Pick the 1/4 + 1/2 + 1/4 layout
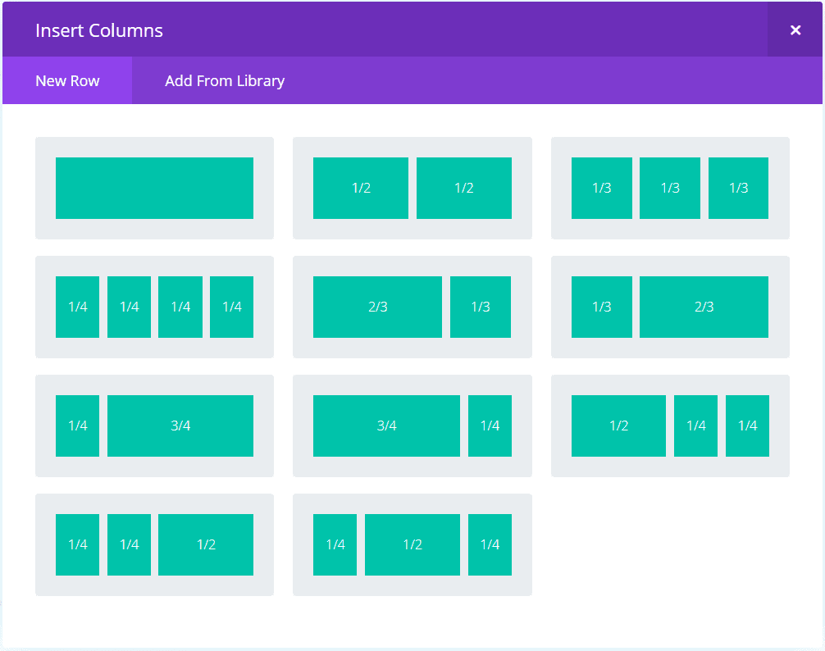 (x=412, y=544)
